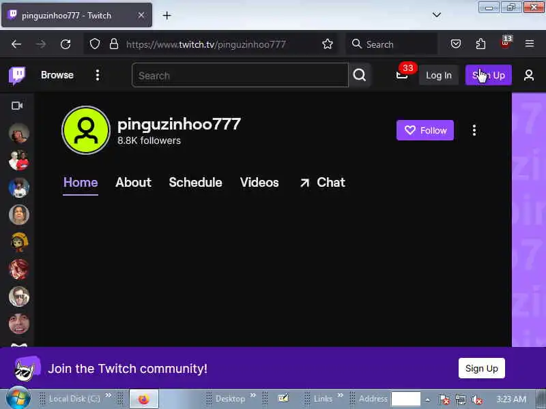Select the yellow-hooded character sidebar avatar

(x=19, y=242)
